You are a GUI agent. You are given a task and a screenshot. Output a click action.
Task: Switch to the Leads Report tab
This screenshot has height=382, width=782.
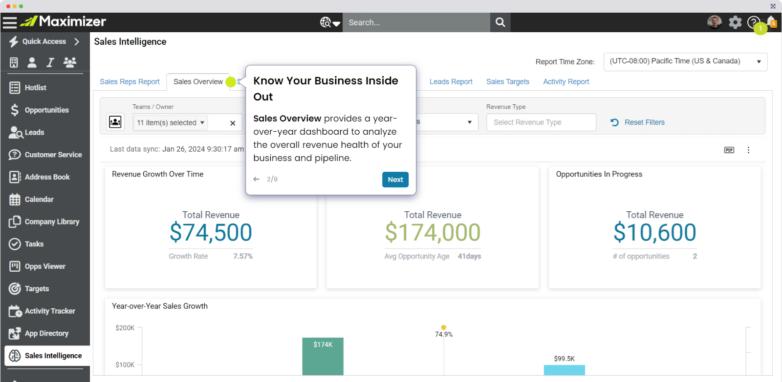[451, 82]
